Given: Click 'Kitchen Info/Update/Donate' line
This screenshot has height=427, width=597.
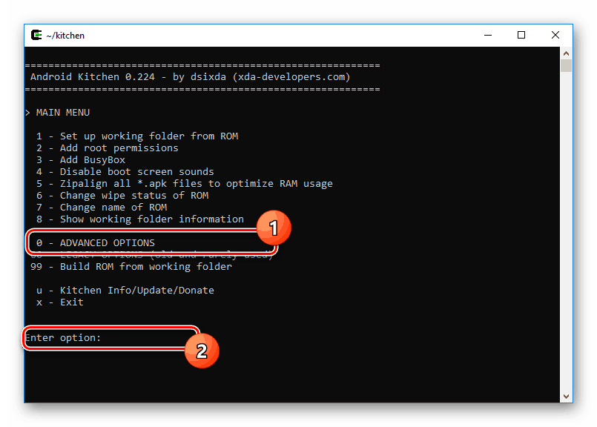Looking at the screenshot, I should [x=125, y=291].
